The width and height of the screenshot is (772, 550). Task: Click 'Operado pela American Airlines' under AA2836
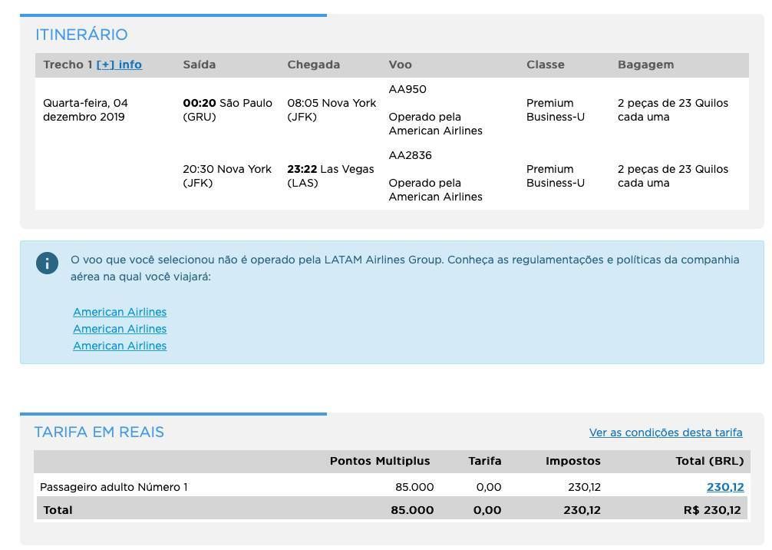tap(435, 190)
